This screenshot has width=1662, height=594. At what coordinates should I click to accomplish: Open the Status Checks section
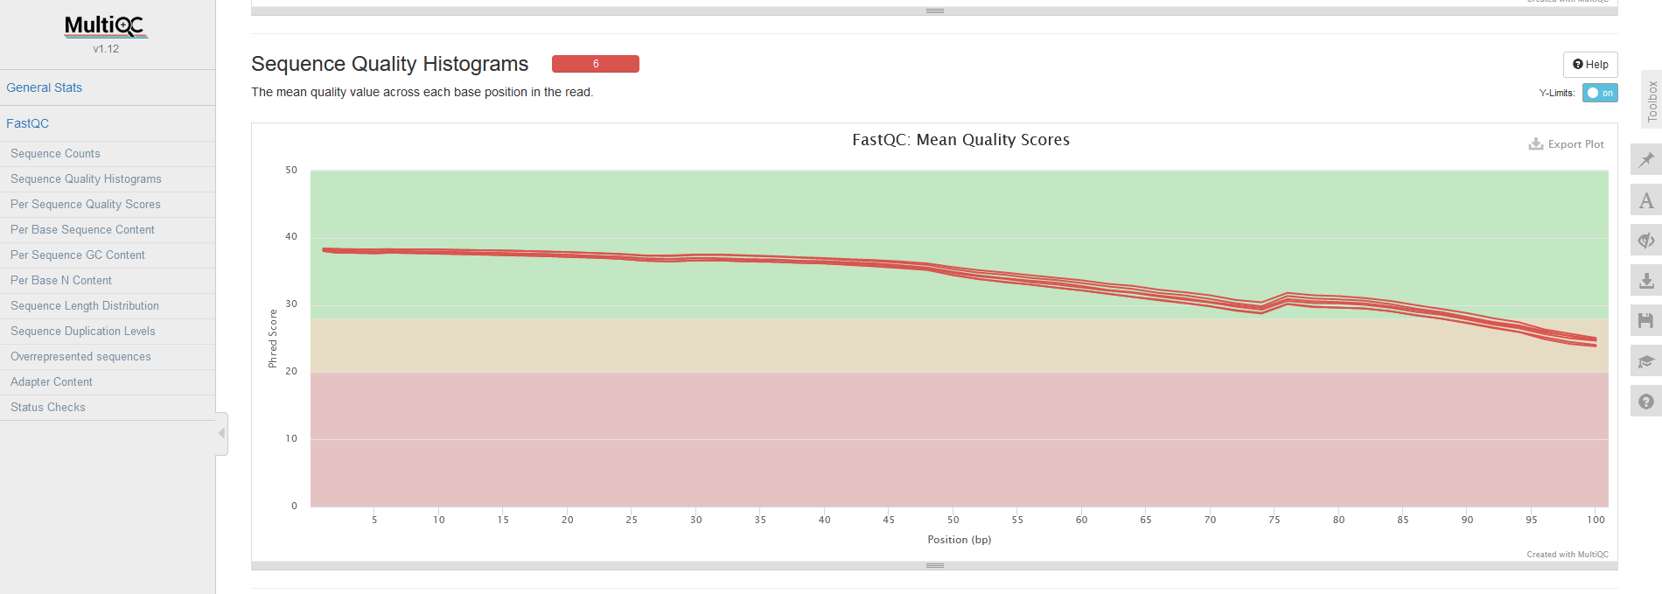(x=47, y=407)
